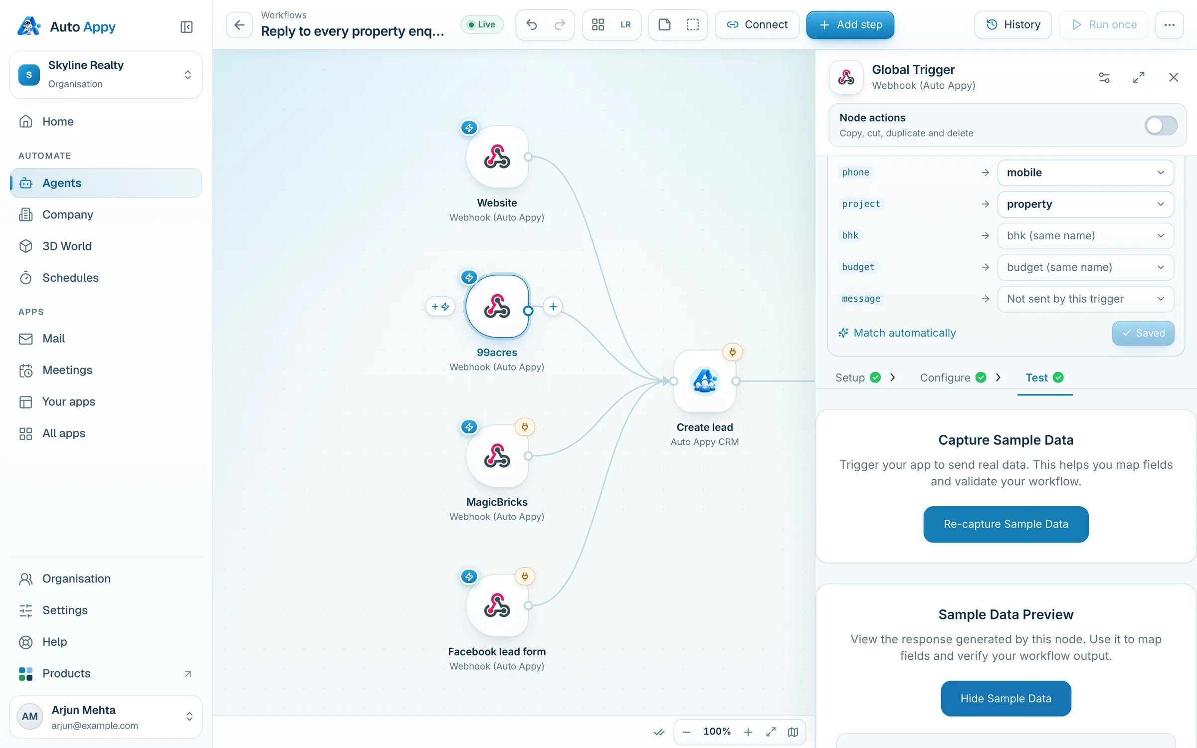Select the Website webhook node

point(497,157)
